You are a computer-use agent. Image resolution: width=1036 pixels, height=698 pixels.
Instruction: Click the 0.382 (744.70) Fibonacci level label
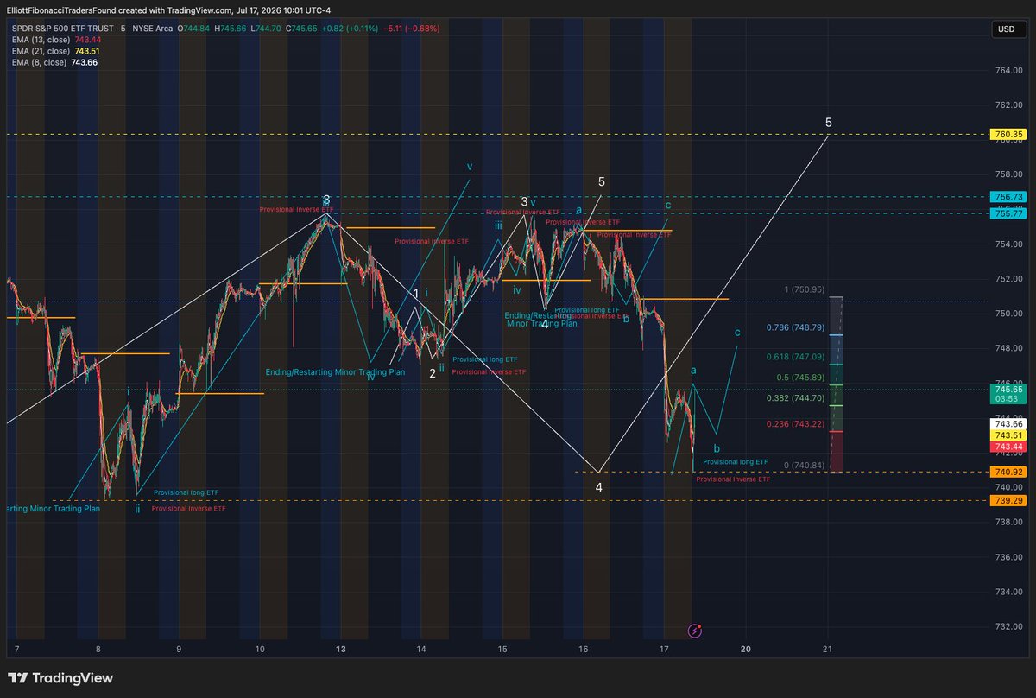coord(795,398)
